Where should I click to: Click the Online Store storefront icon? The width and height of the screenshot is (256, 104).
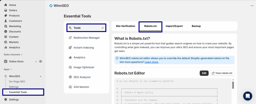pos(6,61)
